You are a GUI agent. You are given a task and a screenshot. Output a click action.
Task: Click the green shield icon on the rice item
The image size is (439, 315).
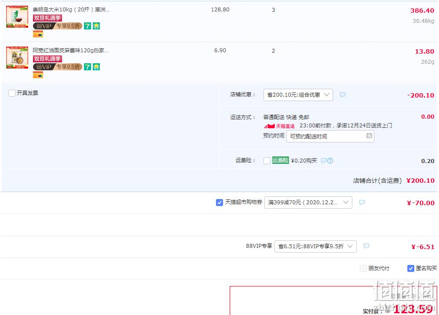click(x=96, y=26)
